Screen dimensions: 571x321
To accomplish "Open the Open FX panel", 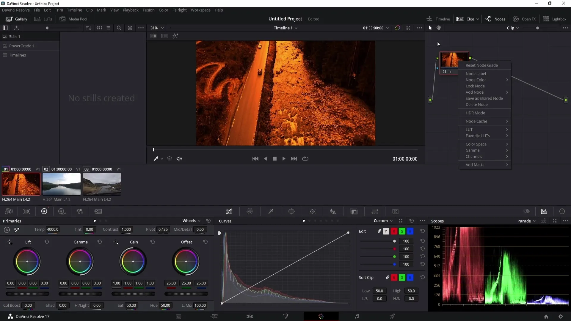I will 524,19.
